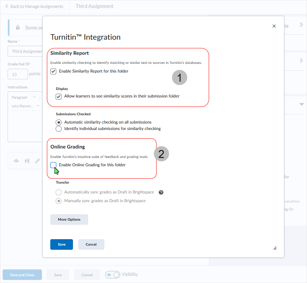Click the lock icon in the alert banner
The width and height of the screenshot is (307, 283).
pyautogui.click(x=18, y=27)
